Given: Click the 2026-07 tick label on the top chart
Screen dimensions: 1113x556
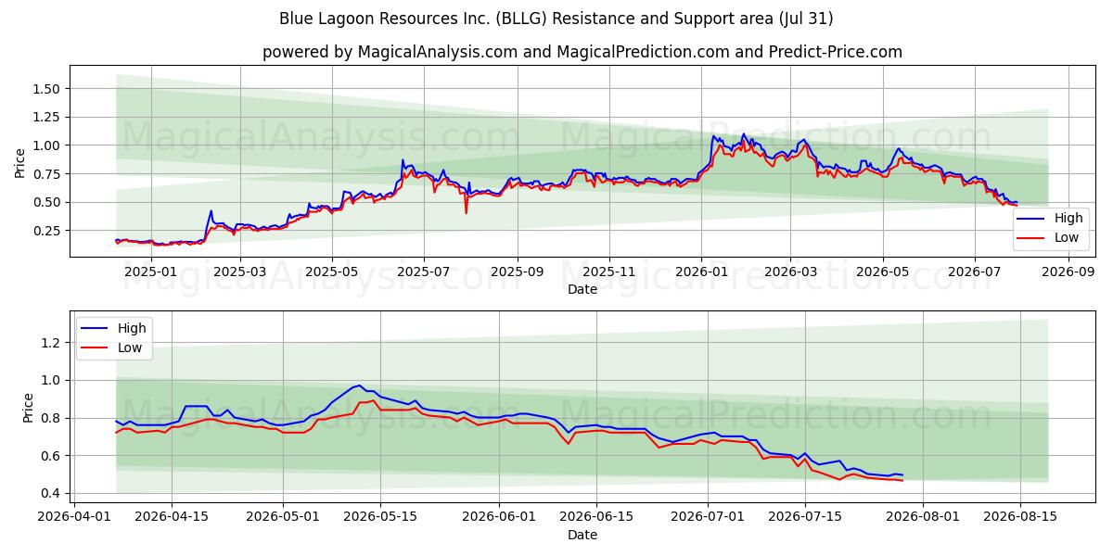Looking at the screenshot, I should [974, 272].
